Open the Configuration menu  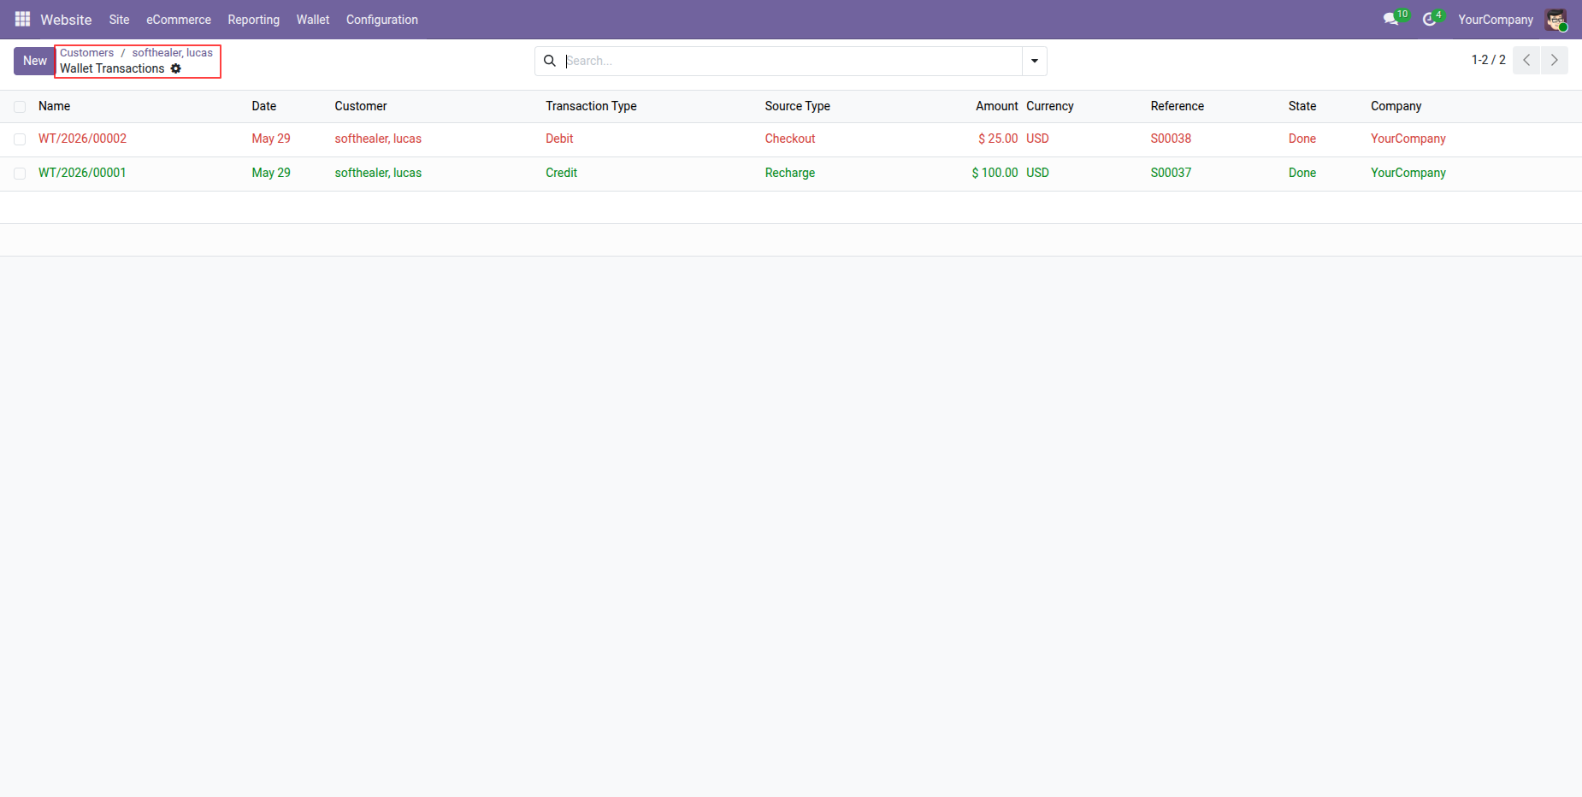pyautogui.click(x=382, y=20)
